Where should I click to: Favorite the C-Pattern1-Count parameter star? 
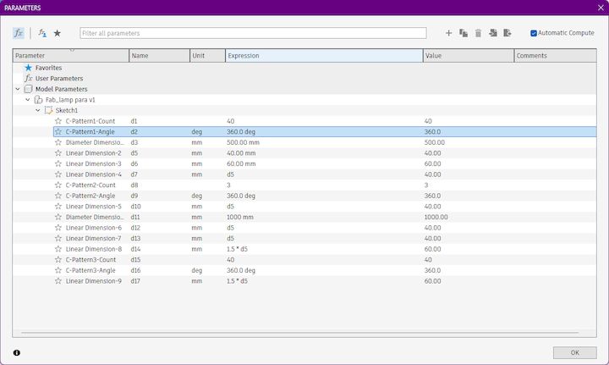click(58, 121)
